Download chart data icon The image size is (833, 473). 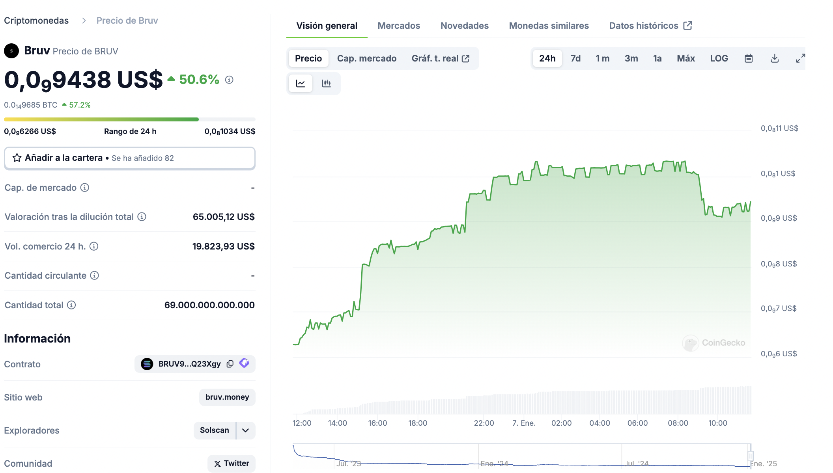(x=774, y=58)
